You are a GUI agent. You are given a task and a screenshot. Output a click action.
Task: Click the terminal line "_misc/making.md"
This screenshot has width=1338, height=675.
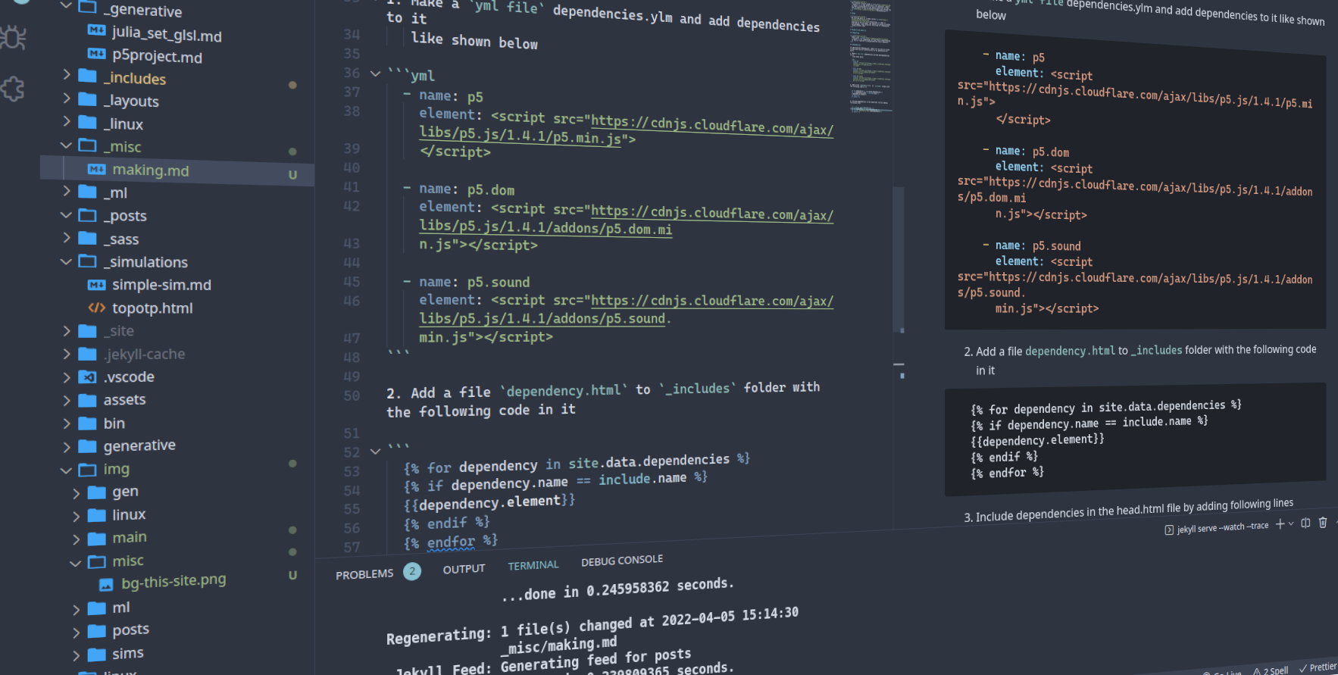pos(558,645)
